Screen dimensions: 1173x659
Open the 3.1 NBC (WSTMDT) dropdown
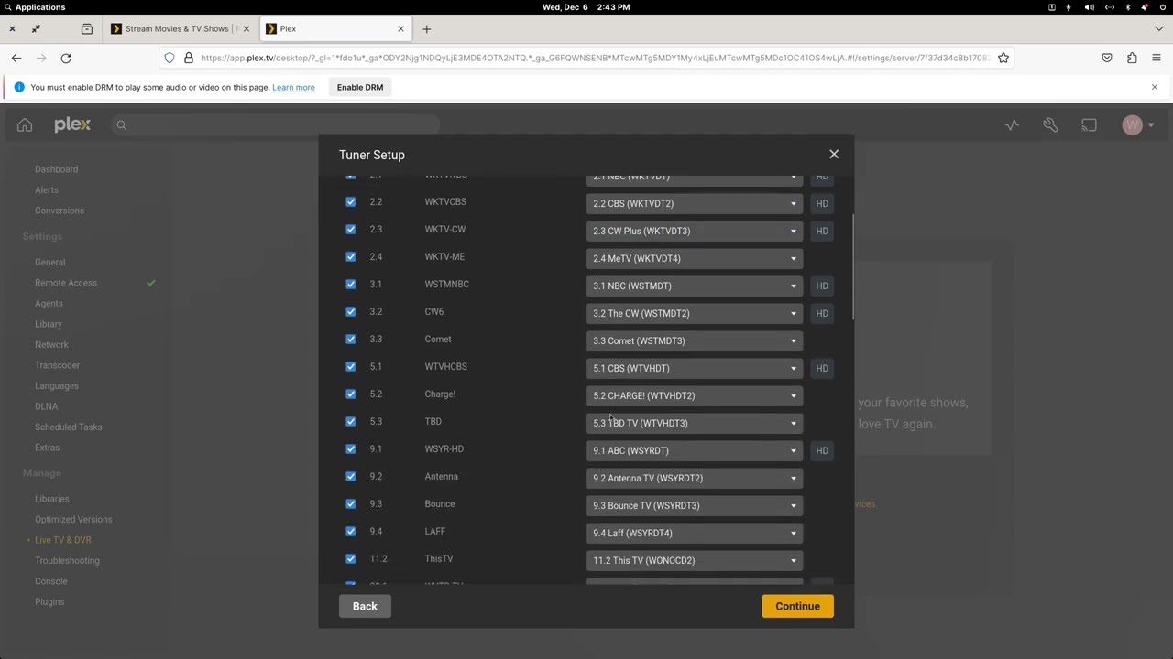pyautogui.click(x=695, y=286)
